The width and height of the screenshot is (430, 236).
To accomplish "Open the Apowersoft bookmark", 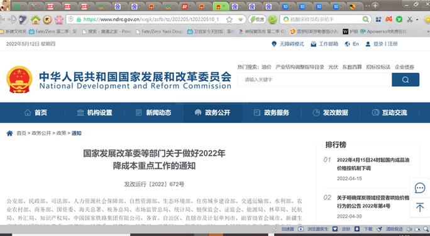I will pyautogui.click(x=383, y=31).
